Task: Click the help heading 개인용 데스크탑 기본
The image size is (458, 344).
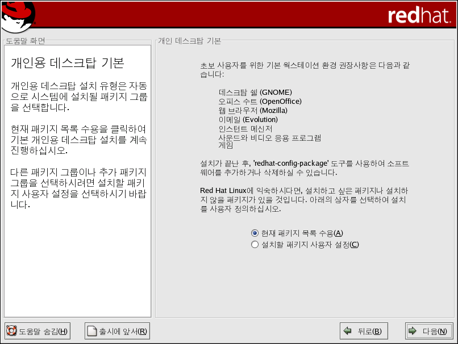Action: click(x=68, y=63)
